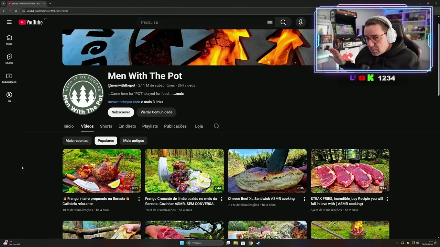Open the Eu profile page in sidebar

click(9, 97)
